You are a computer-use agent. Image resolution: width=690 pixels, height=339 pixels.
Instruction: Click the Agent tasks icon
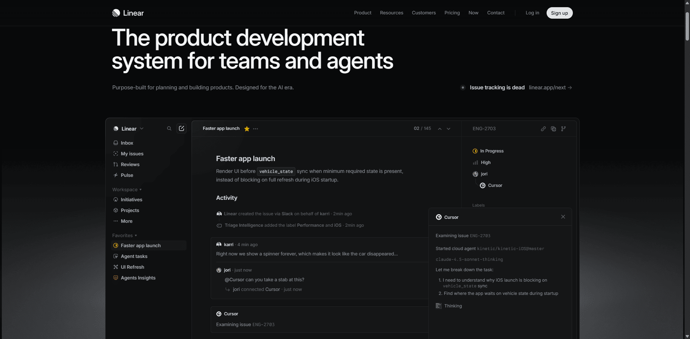tap(116, 256)
